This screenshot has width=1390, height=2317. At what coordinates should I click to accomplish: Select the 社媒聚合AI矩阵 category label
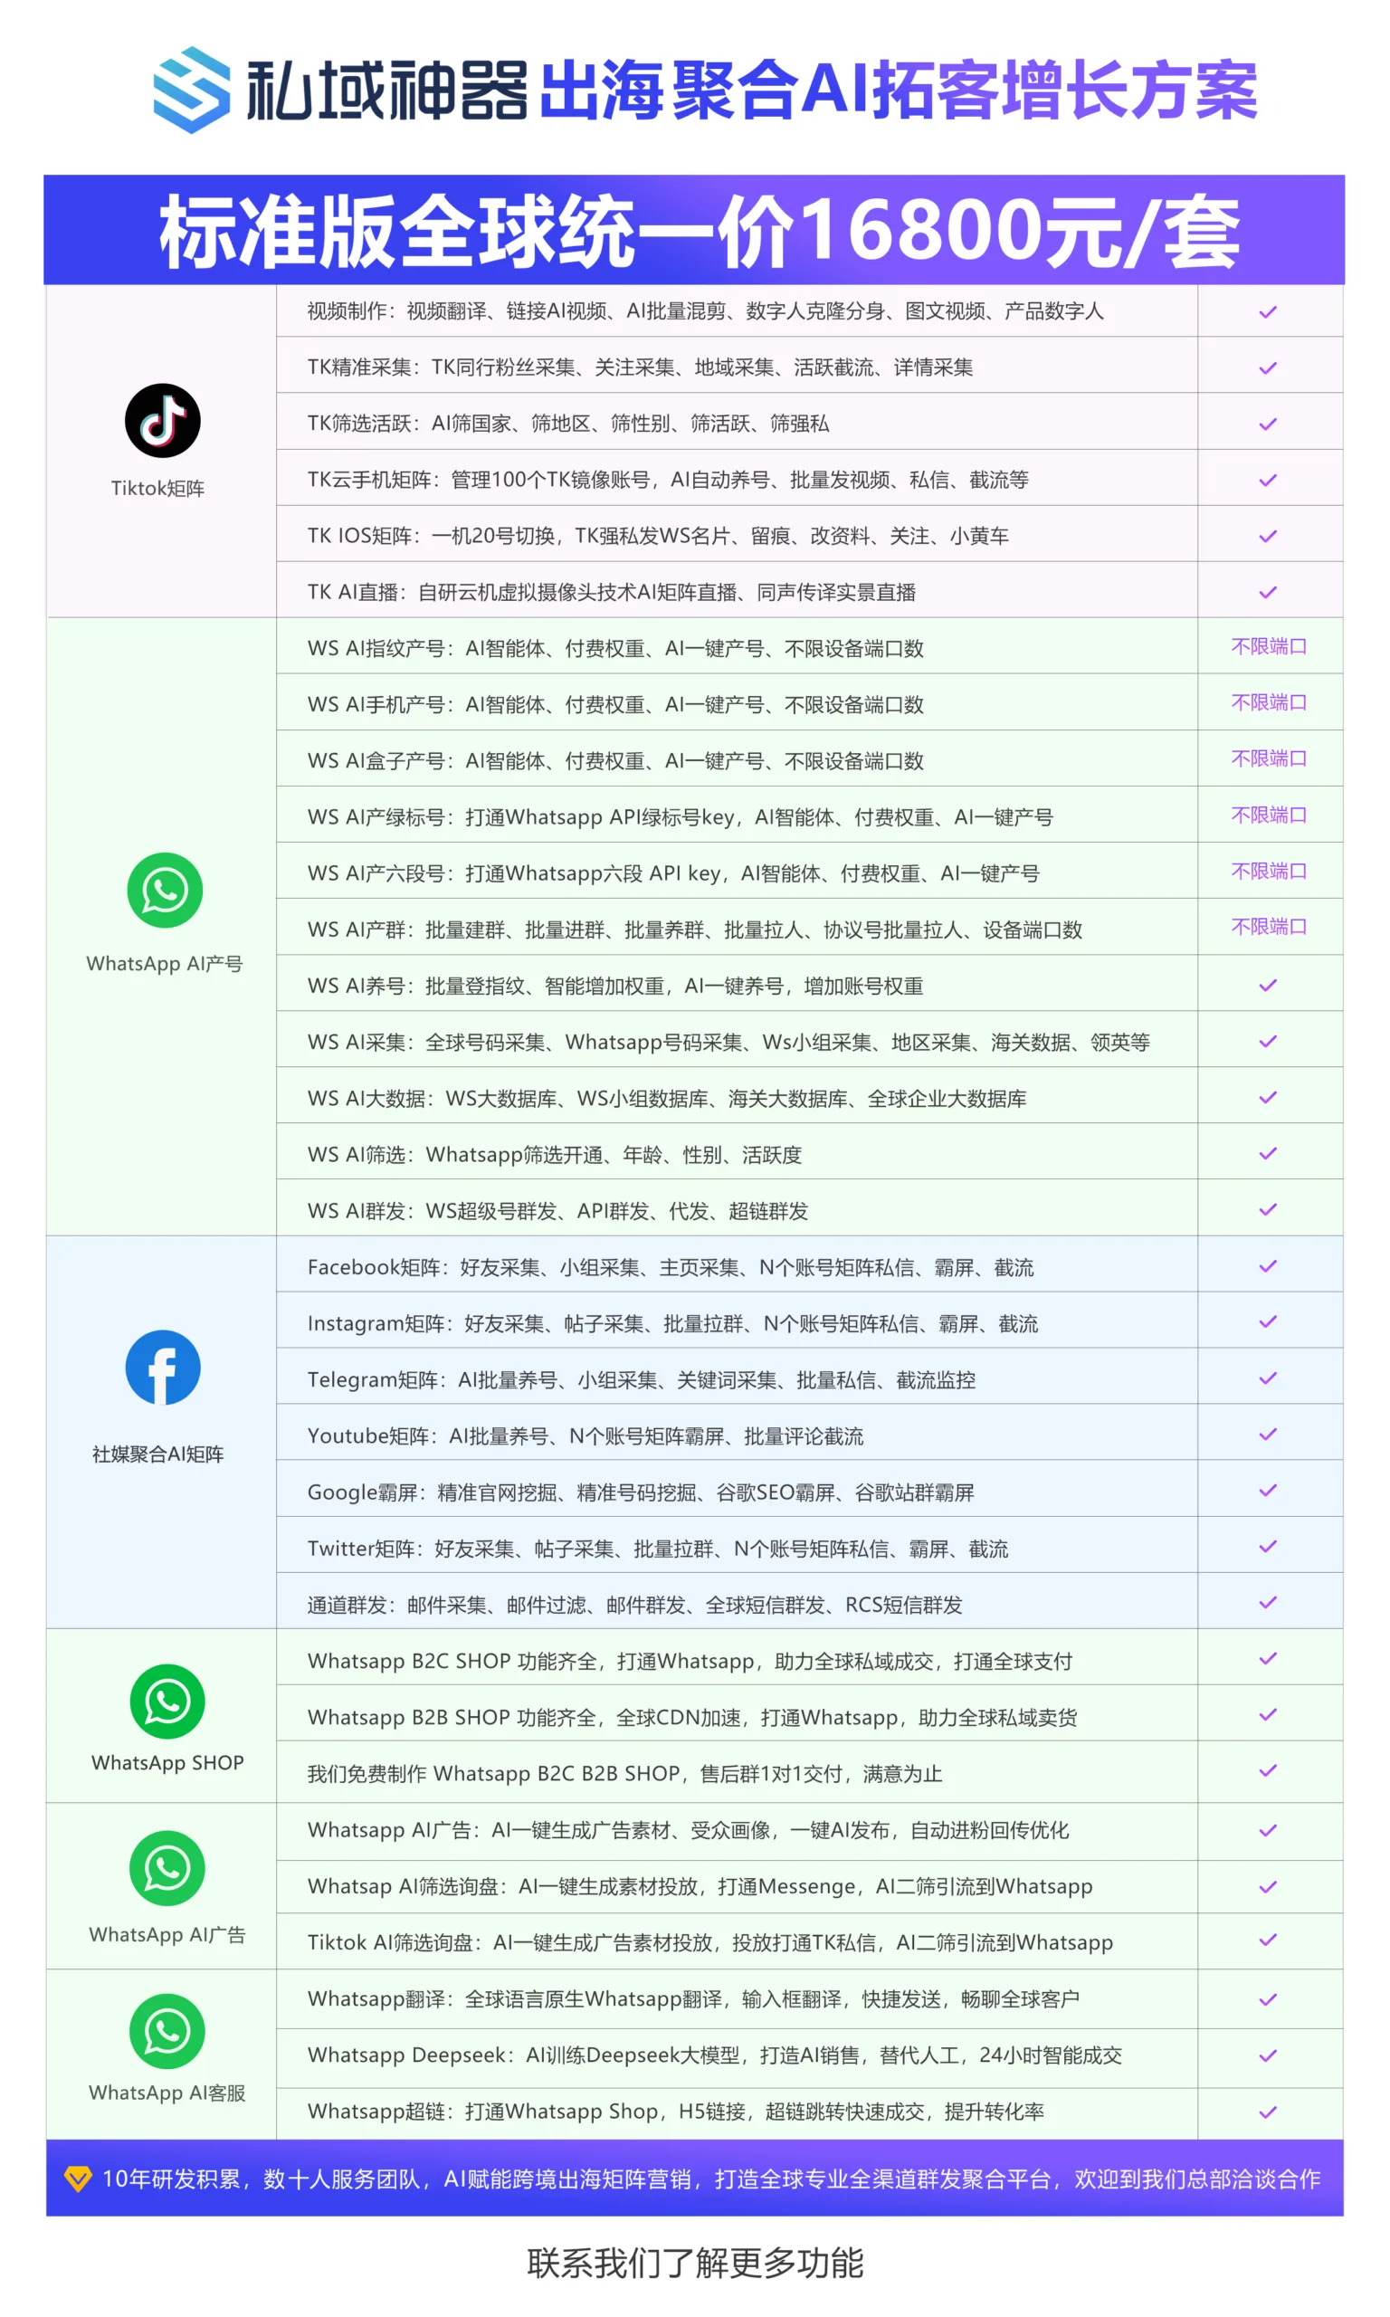pyautogui.click(x=157, y=1454)
